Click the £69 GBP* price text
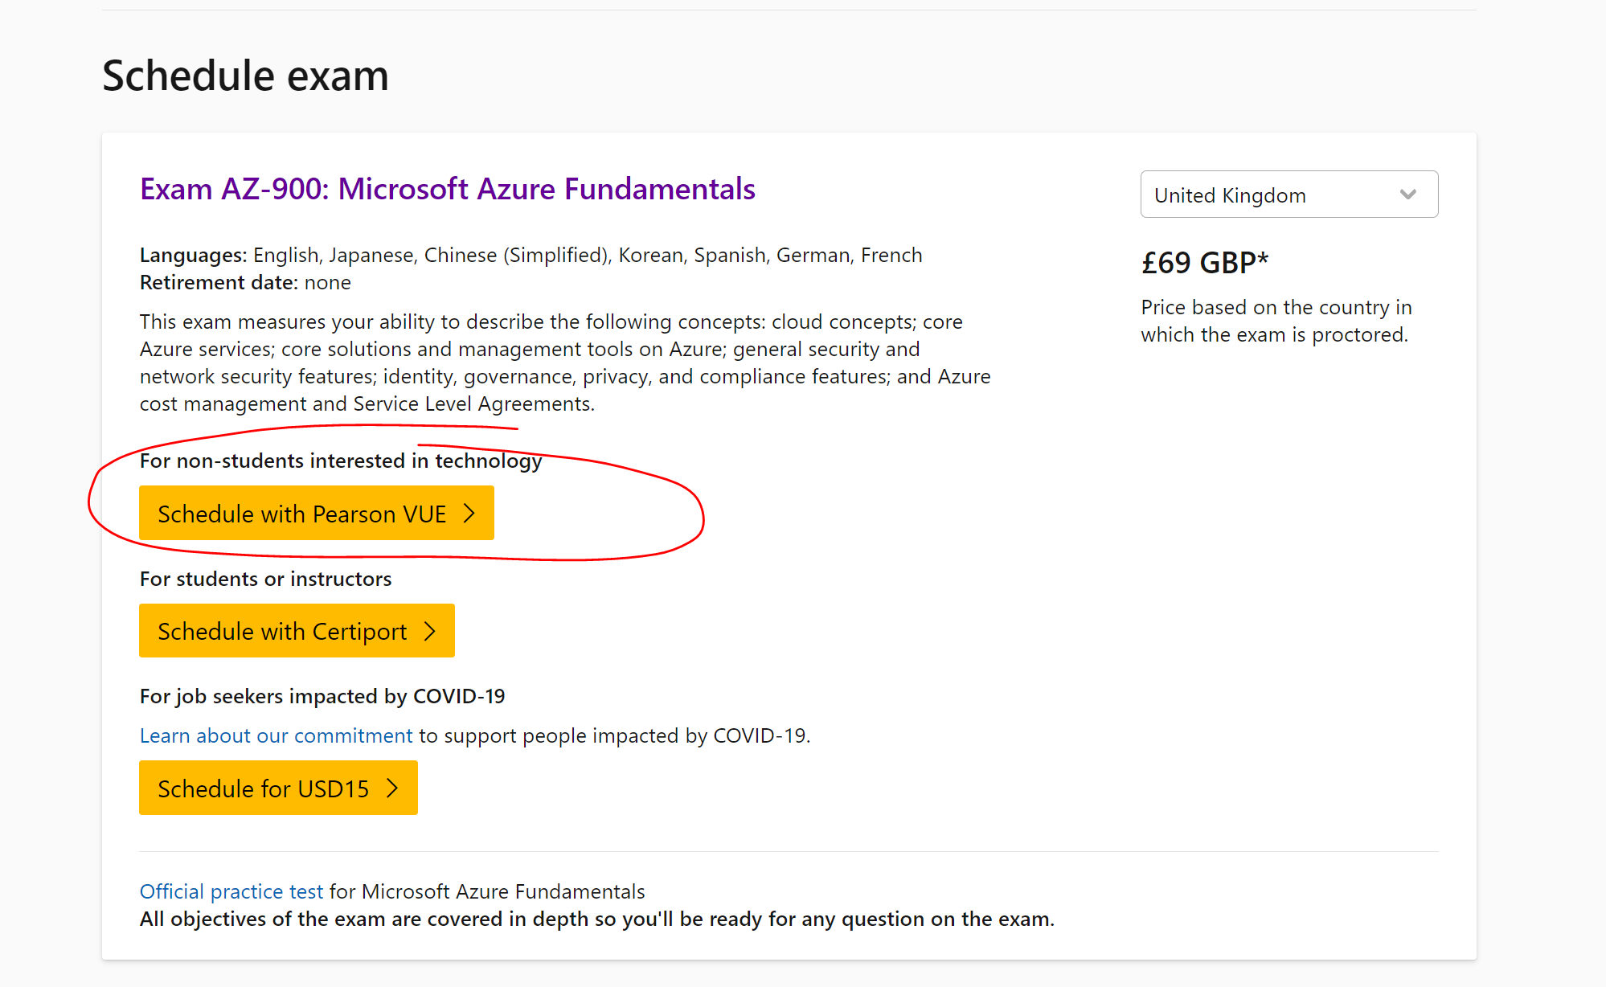The height and width of the screenshot is (987, 1606). coord(1205,263)
